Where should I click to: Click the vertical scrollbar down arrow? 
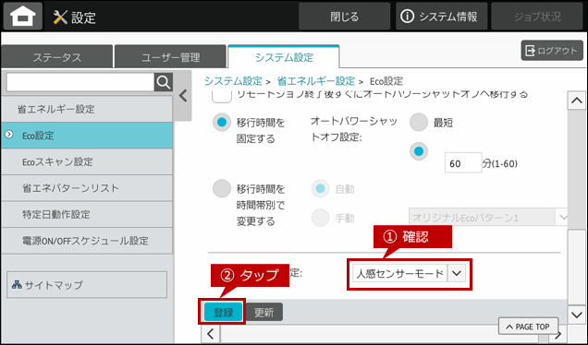[576, 315]
